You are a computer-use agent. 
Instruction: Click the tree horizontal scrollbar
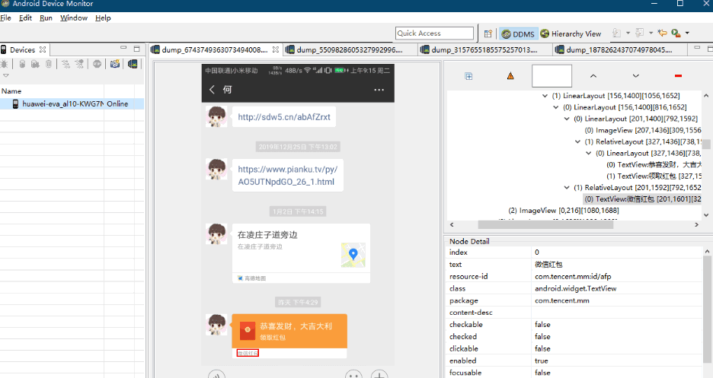point(545,224)
